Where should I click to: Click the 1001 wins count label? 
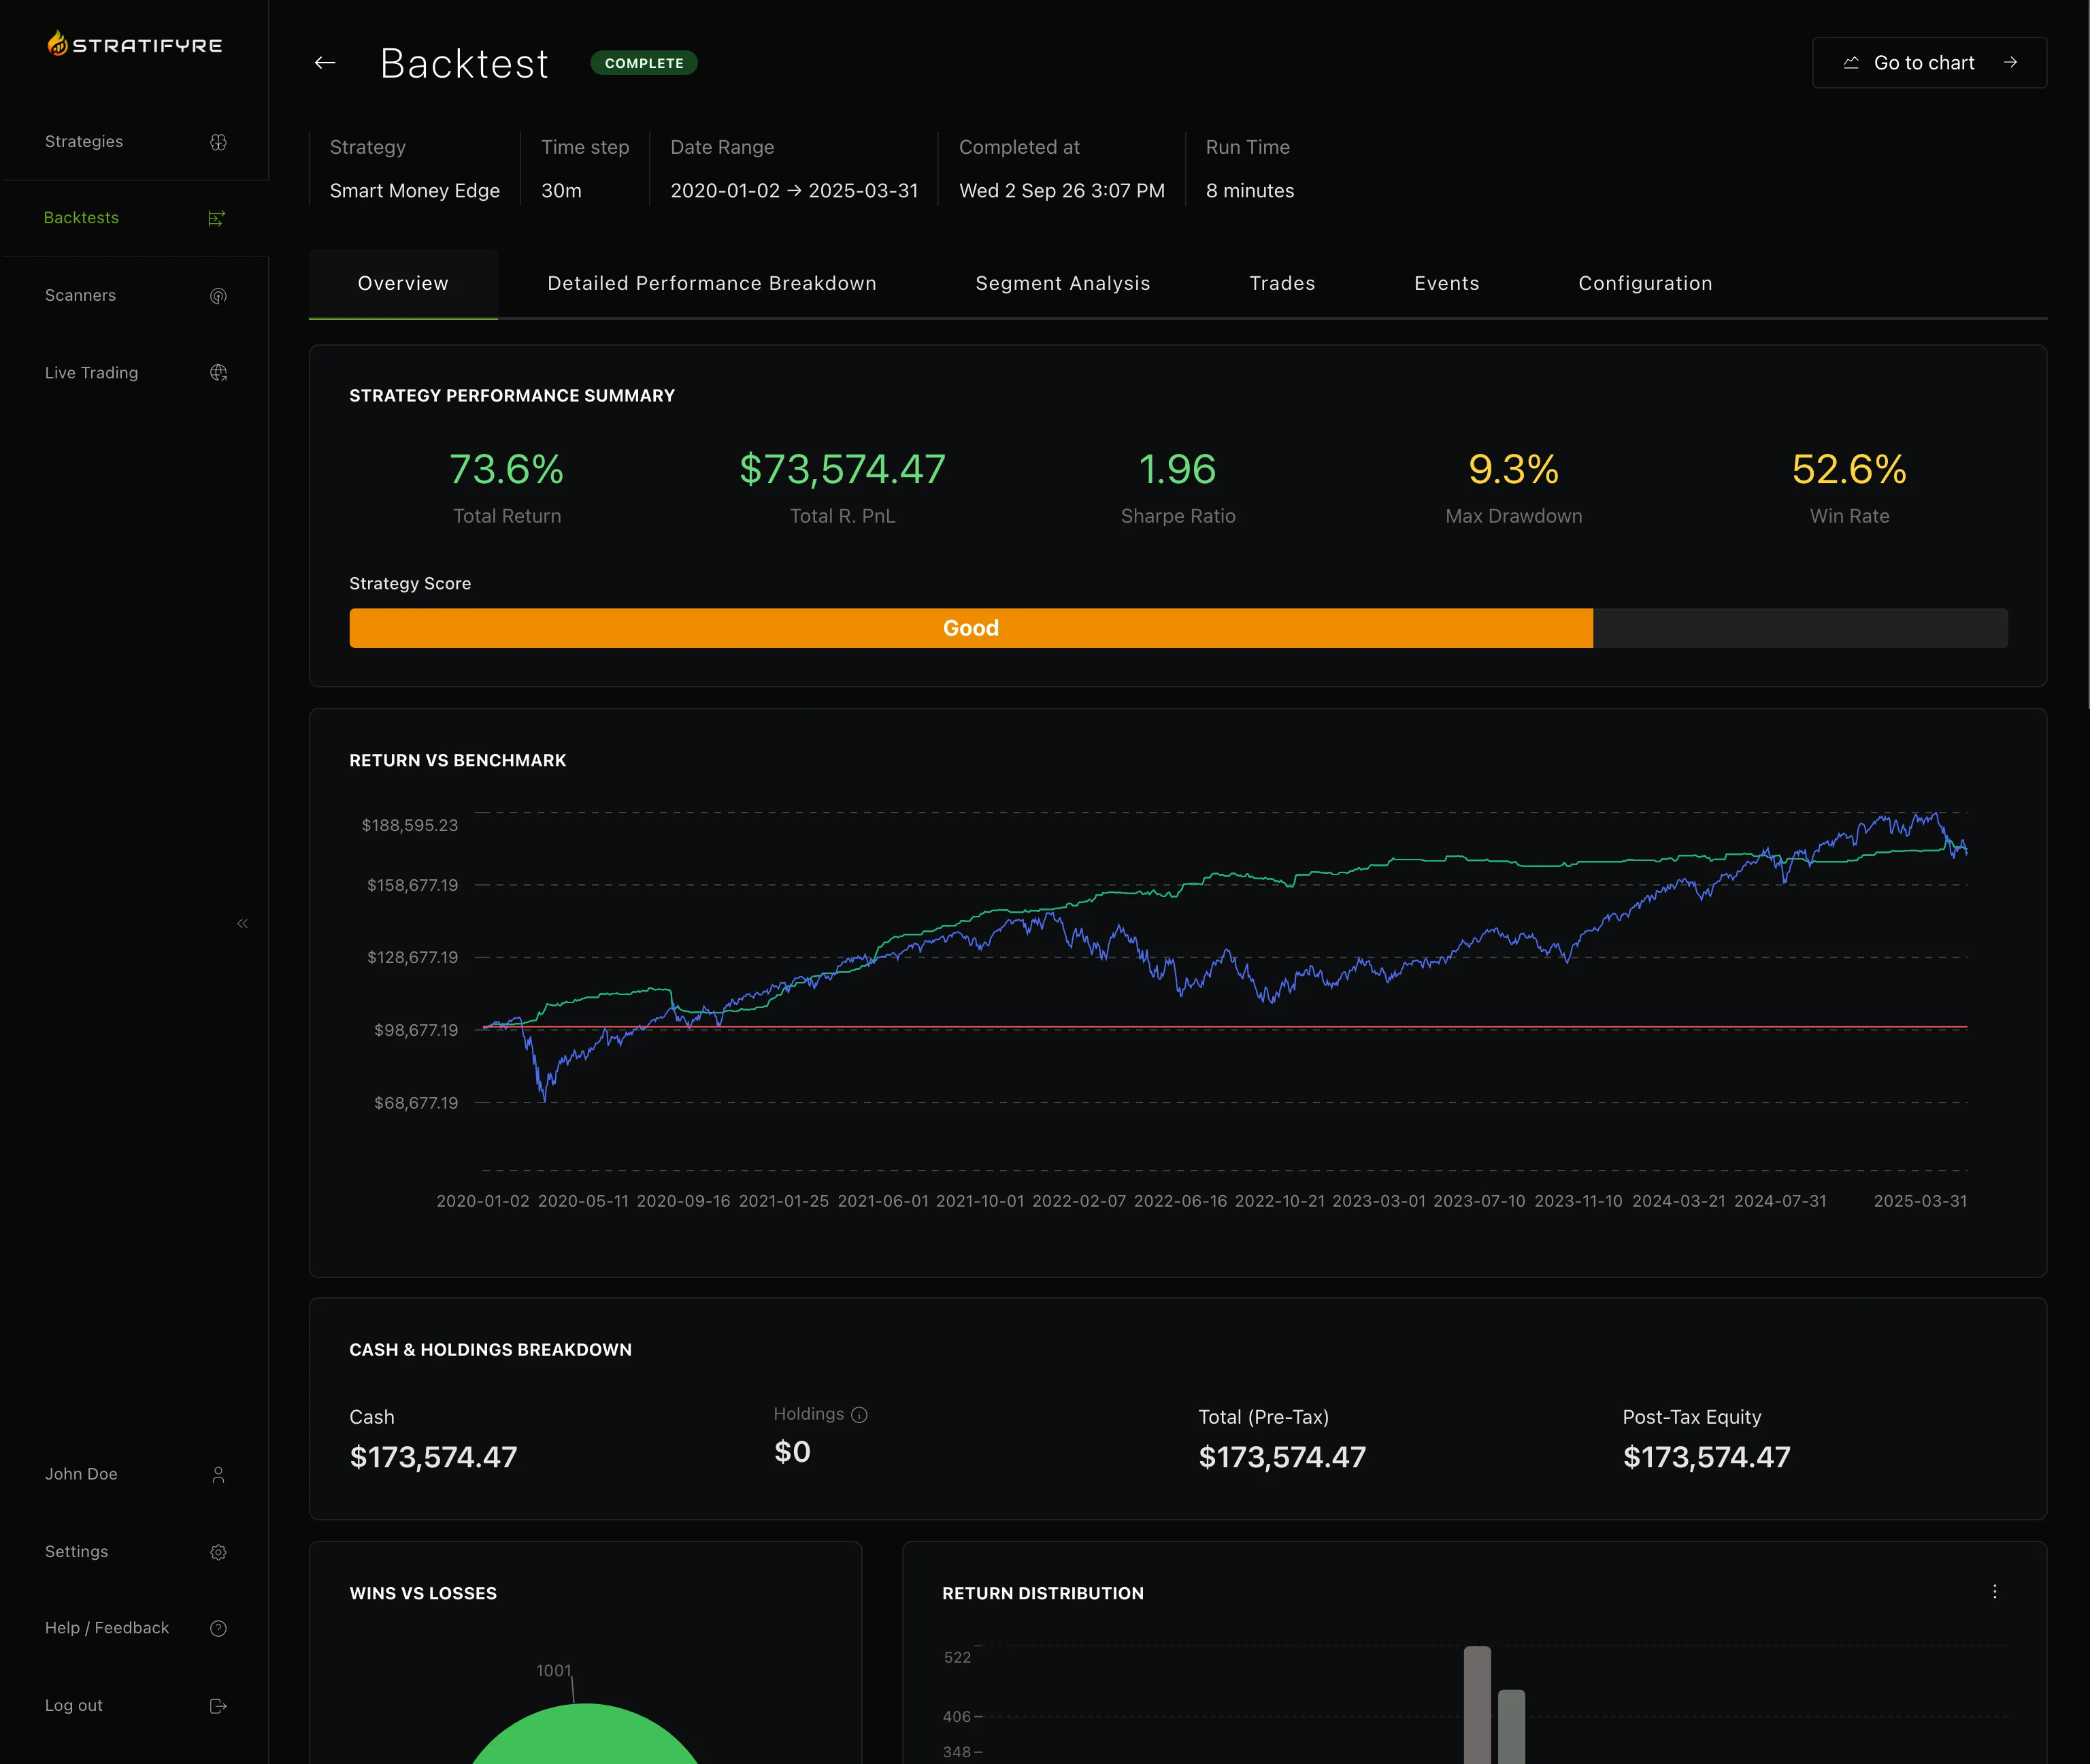(x=554, y=1671)
